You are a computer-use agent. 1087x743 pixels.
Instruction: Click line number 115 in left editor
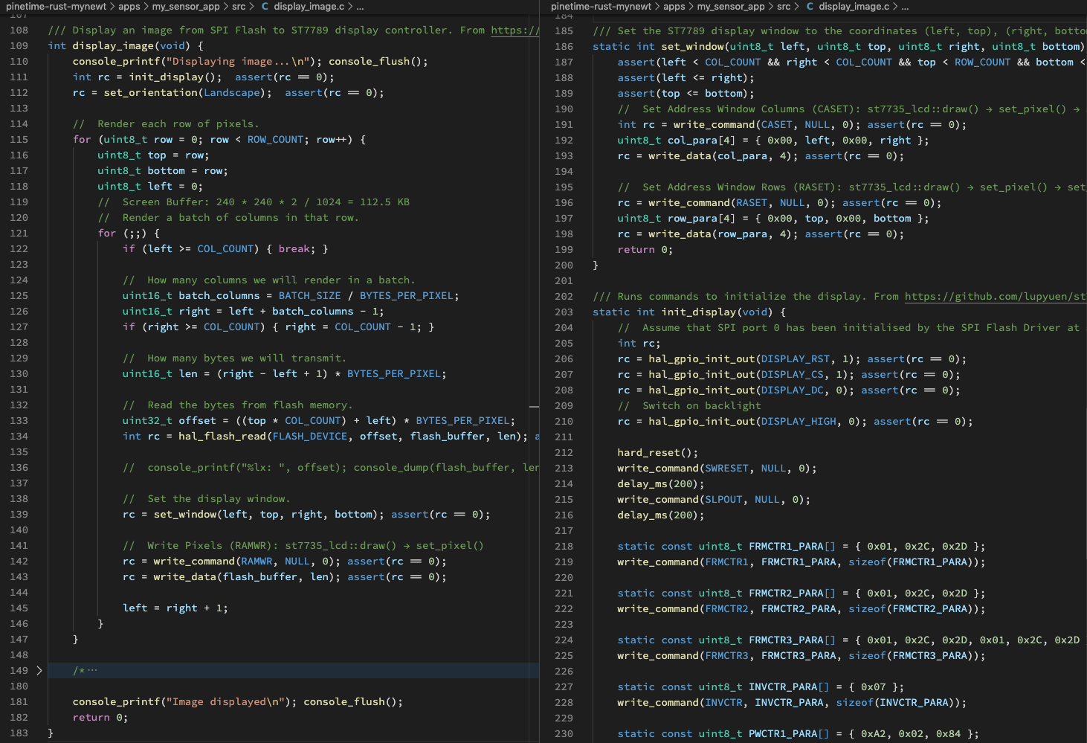coord(19,140)
